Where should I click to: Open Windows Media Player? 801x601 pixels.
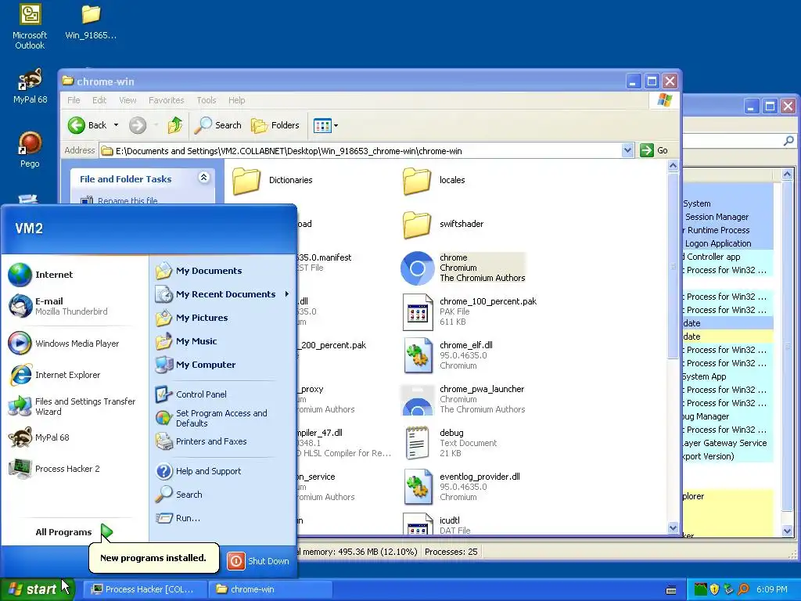pos(64,344)
